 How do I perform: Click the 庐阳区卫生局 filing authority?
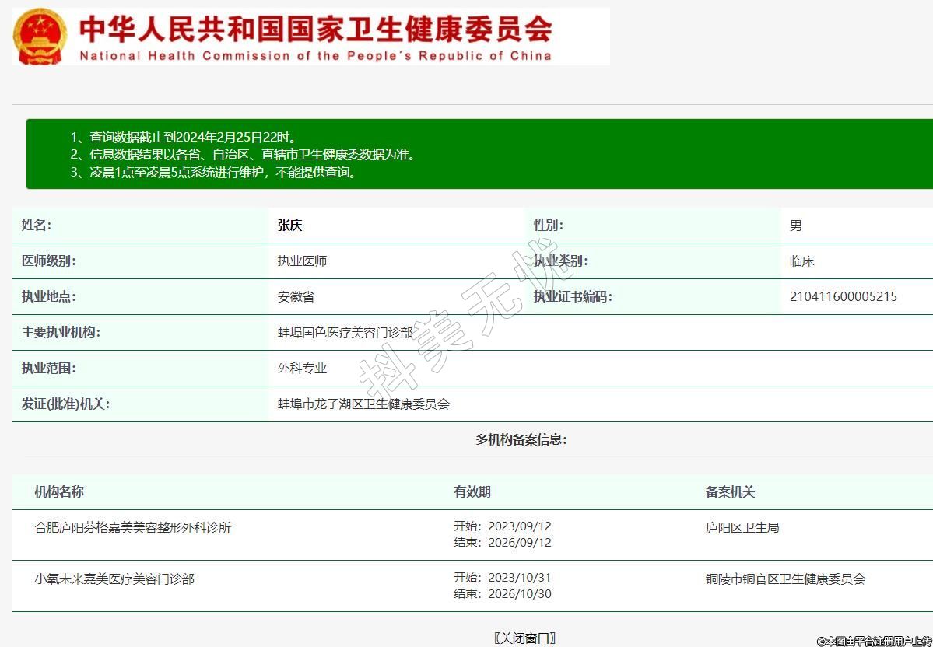pos(742,527)
